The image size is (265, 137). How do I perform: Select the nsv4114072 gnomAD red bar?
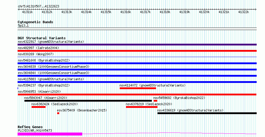pyautogui.click(x=138, y=88)
